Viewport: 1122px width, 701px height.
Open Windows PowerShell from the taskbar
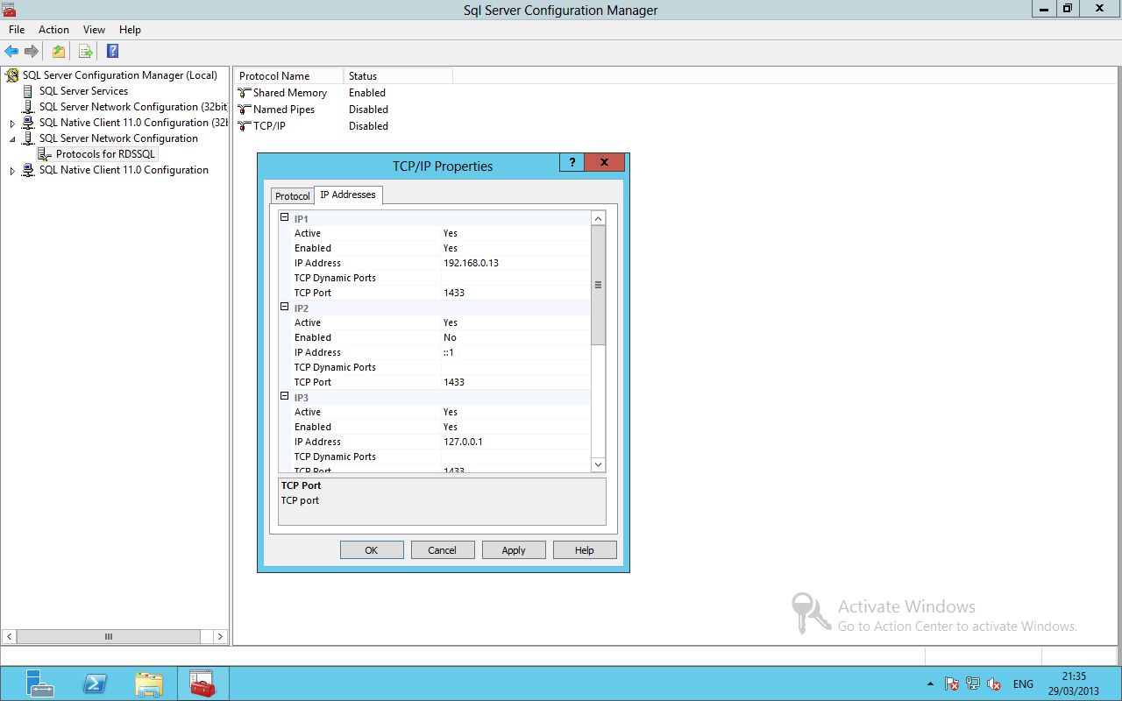coord(95,683)
